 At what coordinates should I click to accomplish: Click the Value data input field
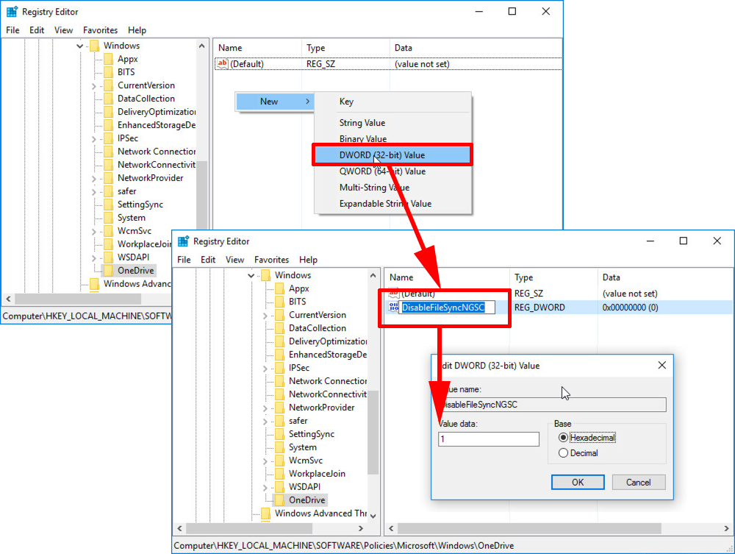click(x=489, y=439)
